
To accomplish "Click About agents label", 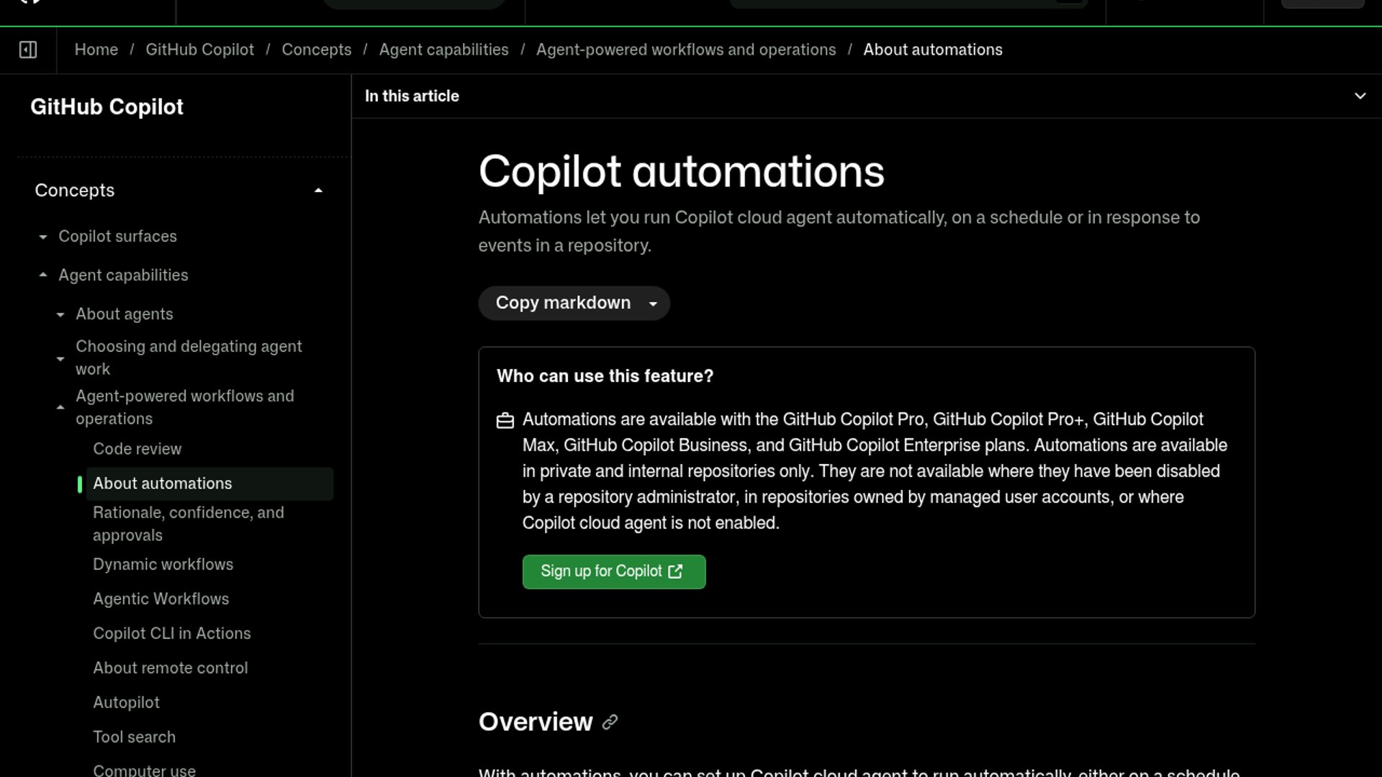I will click(125, 314).
